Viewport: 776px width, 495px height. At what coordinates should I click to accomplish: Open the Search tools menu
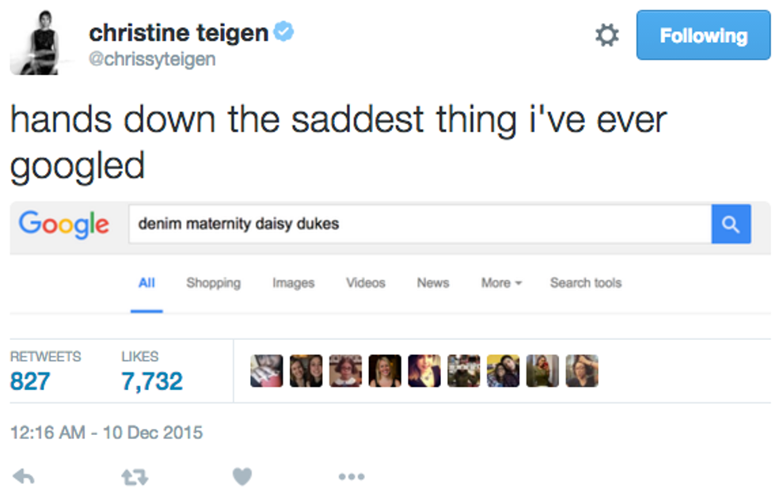(x=585, y=283)
